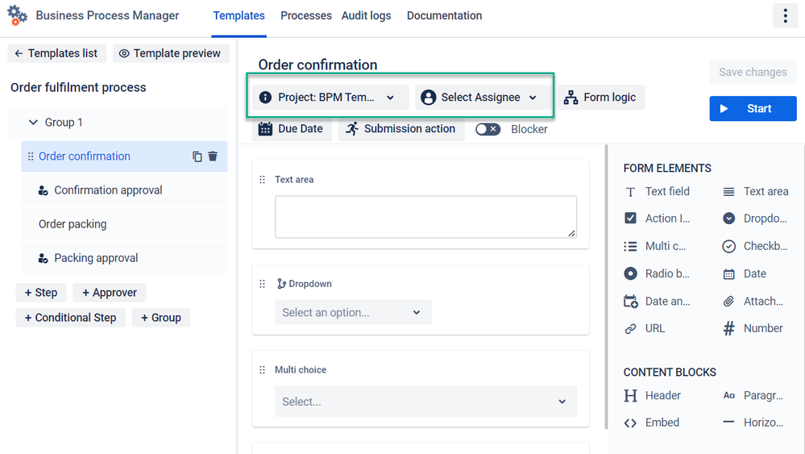This screenshot has width=805, height=454.
Task: Open the three-dot more options menu
Action: pyautogui.click(x=785, y=16)
